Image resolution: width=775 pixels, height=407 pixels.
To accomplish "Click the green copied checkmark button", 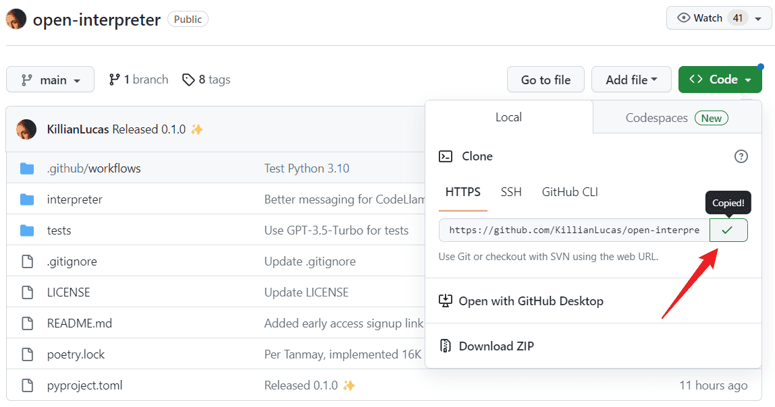I will coord(728,230).
